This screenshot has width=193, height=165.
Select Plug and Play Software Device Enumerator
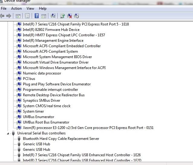click(x=57, y=84)
